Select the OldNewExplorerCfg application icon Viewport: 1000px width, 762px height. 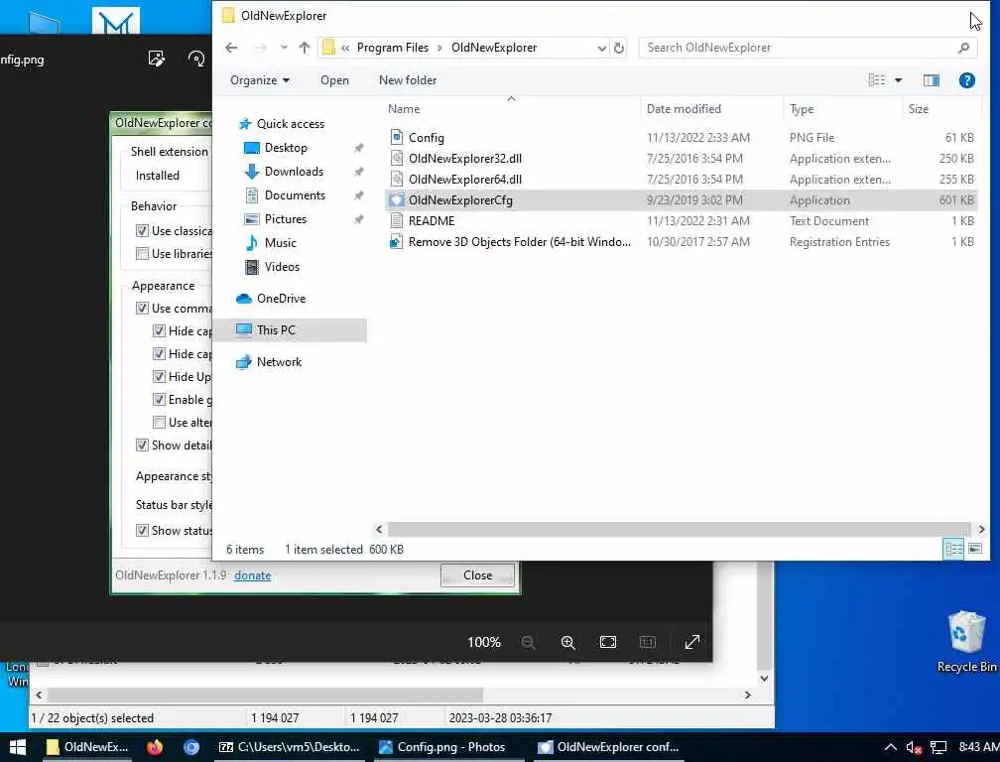pyautogui.click(x=396, y=200)
